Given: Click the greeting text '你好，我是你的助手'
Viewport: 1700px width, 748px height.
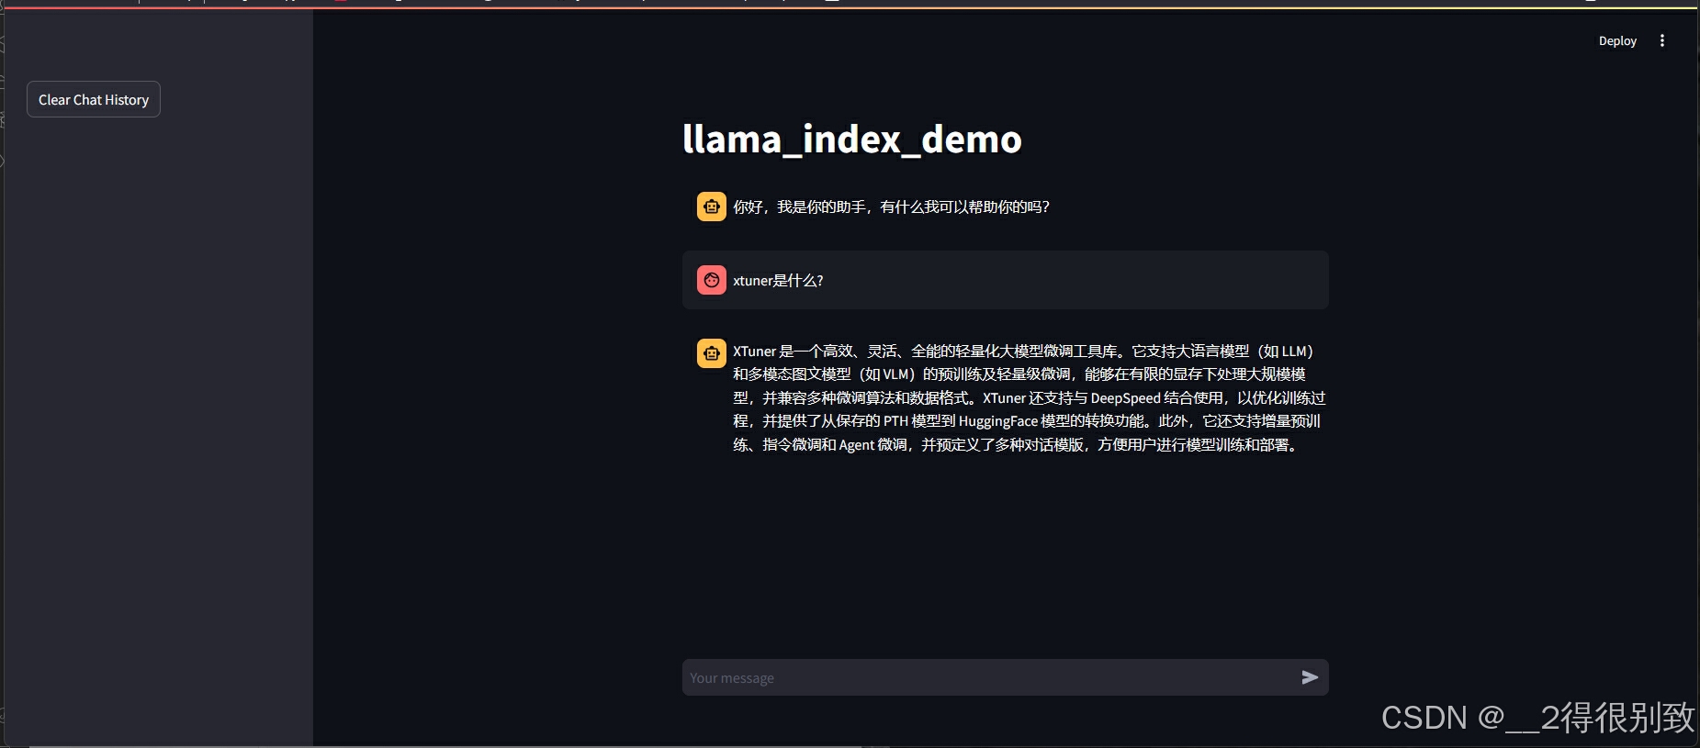Looking at the screenshot, I should tap(799, 207).
